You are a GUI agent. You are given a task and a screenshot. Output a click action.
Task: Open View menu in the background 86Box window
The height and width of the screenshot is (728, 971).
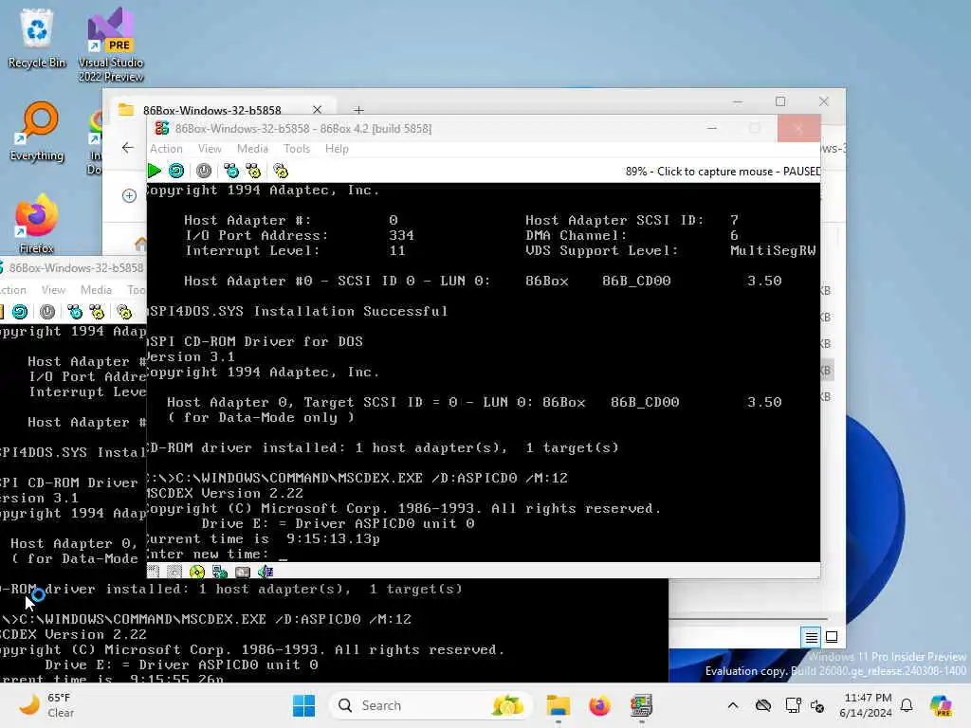click(x=53, y=290)
